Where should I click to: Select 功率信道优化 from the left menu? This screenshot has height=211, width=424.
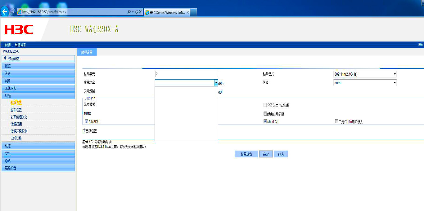click(19, 117)
